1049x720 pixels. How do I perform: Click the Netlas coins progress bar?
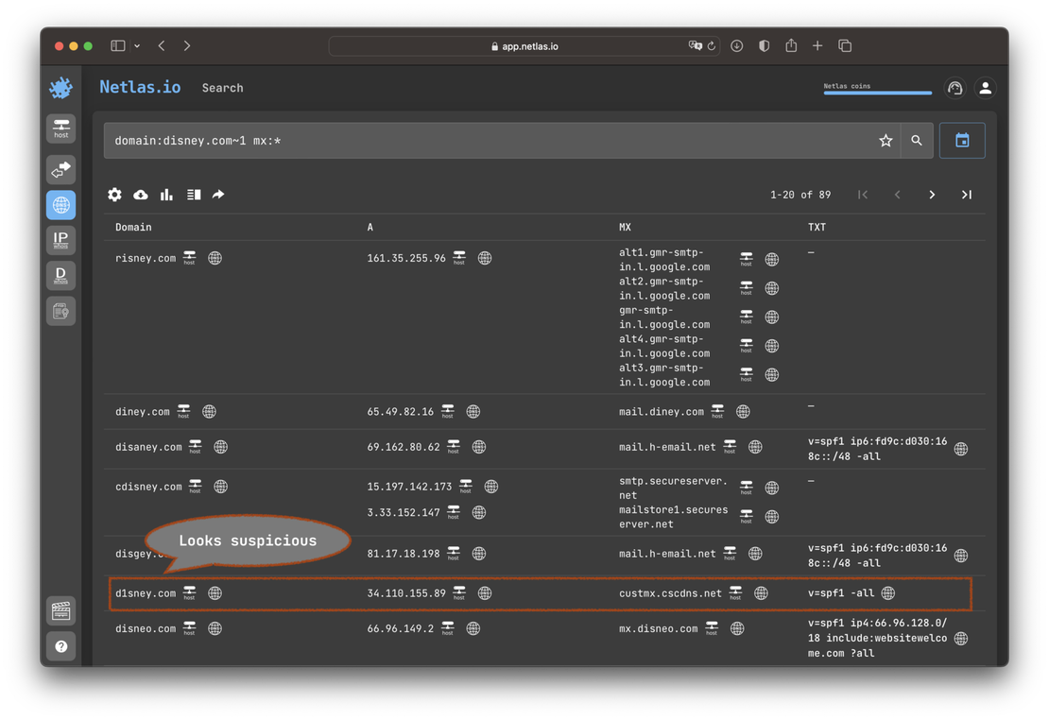pyautogui.click(x=877, y=93)
